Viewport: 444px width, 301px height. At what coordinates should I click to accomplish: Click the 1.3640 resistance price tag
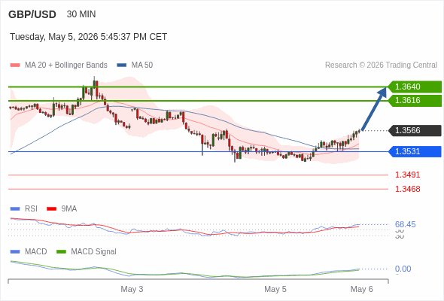[x=415, y=87]
